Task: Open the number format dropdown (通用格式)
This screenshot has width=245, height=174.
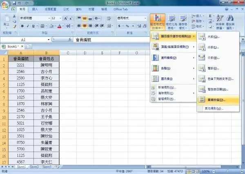Action: [x=145, y=18]
